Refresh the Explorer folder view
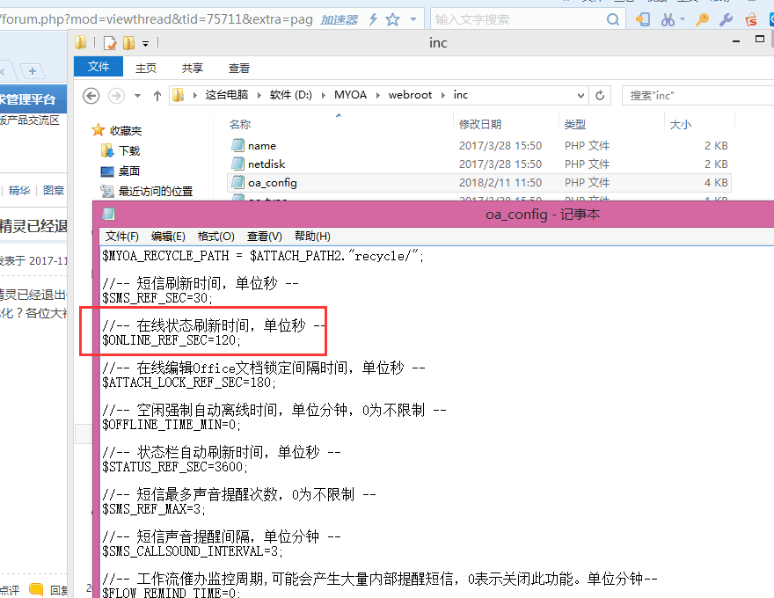Image resolution: width=774 pixels, height=598 pixels. point(600,95)
